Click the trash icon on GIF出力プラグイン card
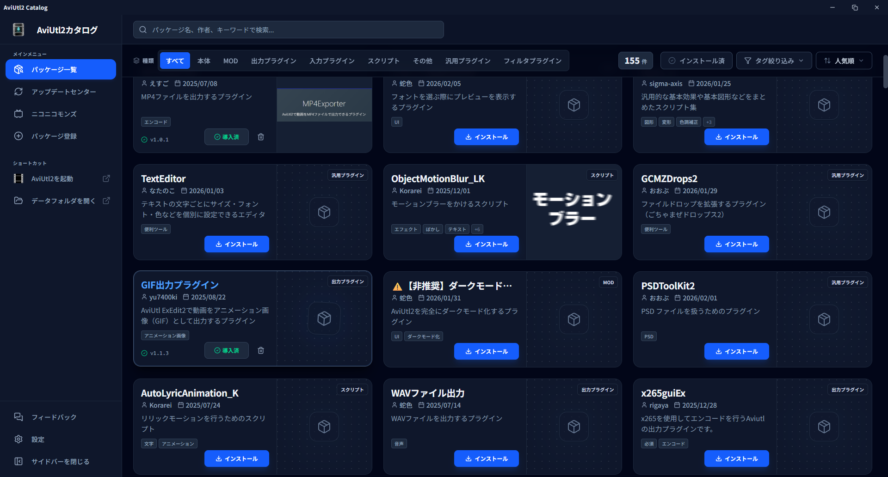This screenshot has width=888, height=477. click(261, 350)
